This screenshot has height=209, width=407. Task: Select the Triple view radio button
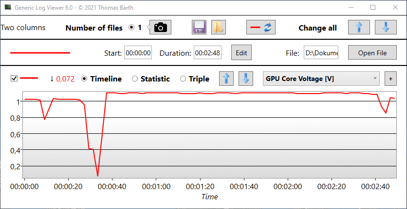click(x=183, y=79)
